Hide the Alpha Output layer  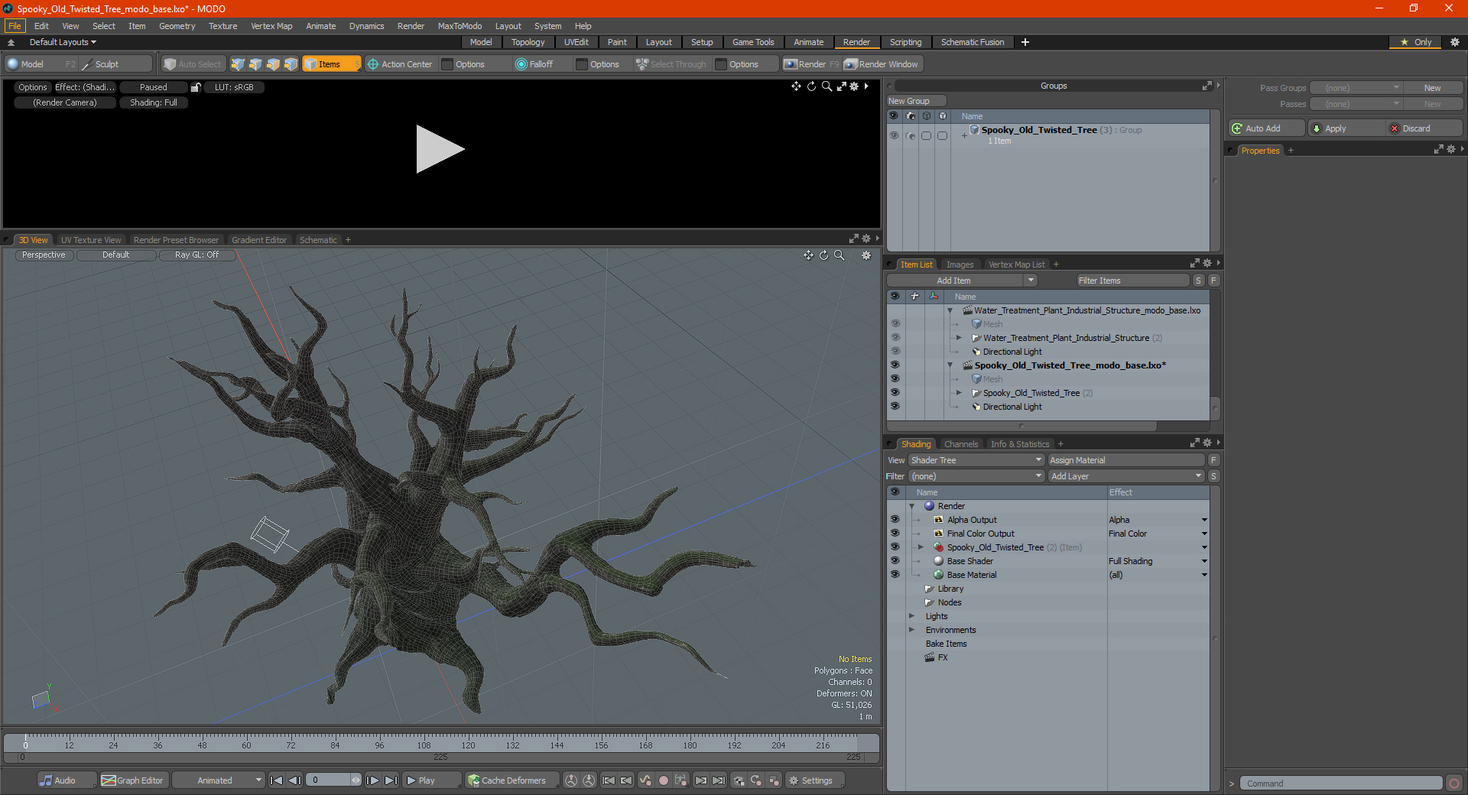(895, 520)
